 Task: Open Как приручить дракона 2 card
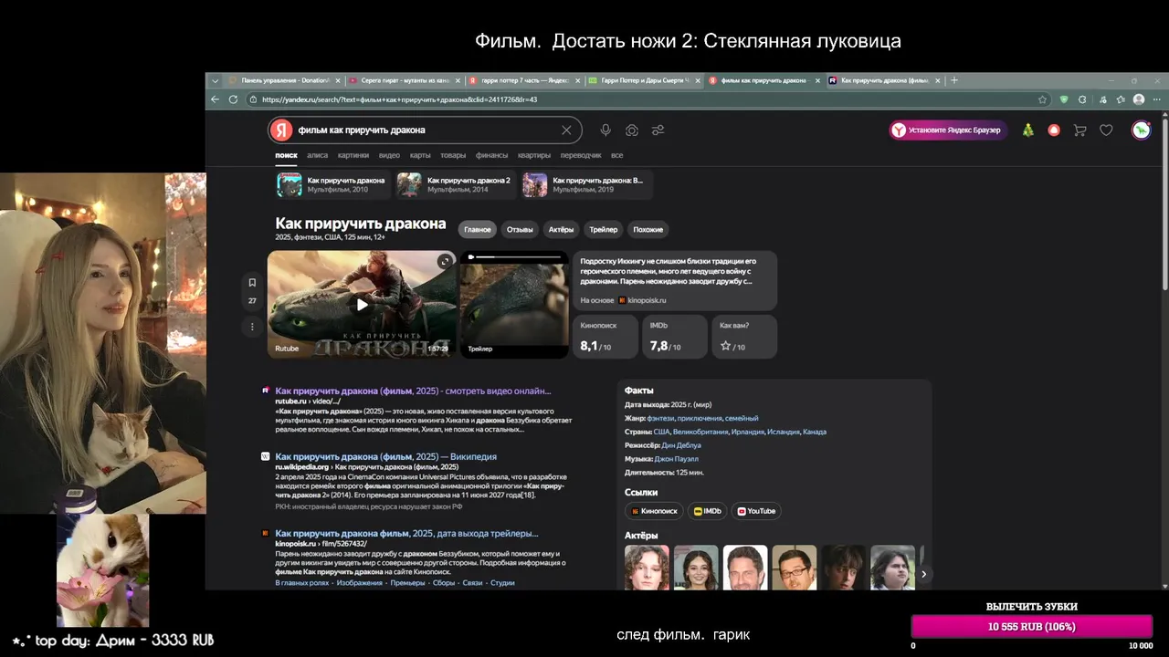point(456,184)
